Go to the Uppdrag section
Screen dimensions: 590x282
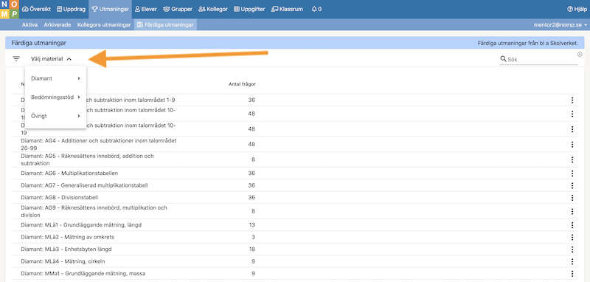(x=71, y=9)
